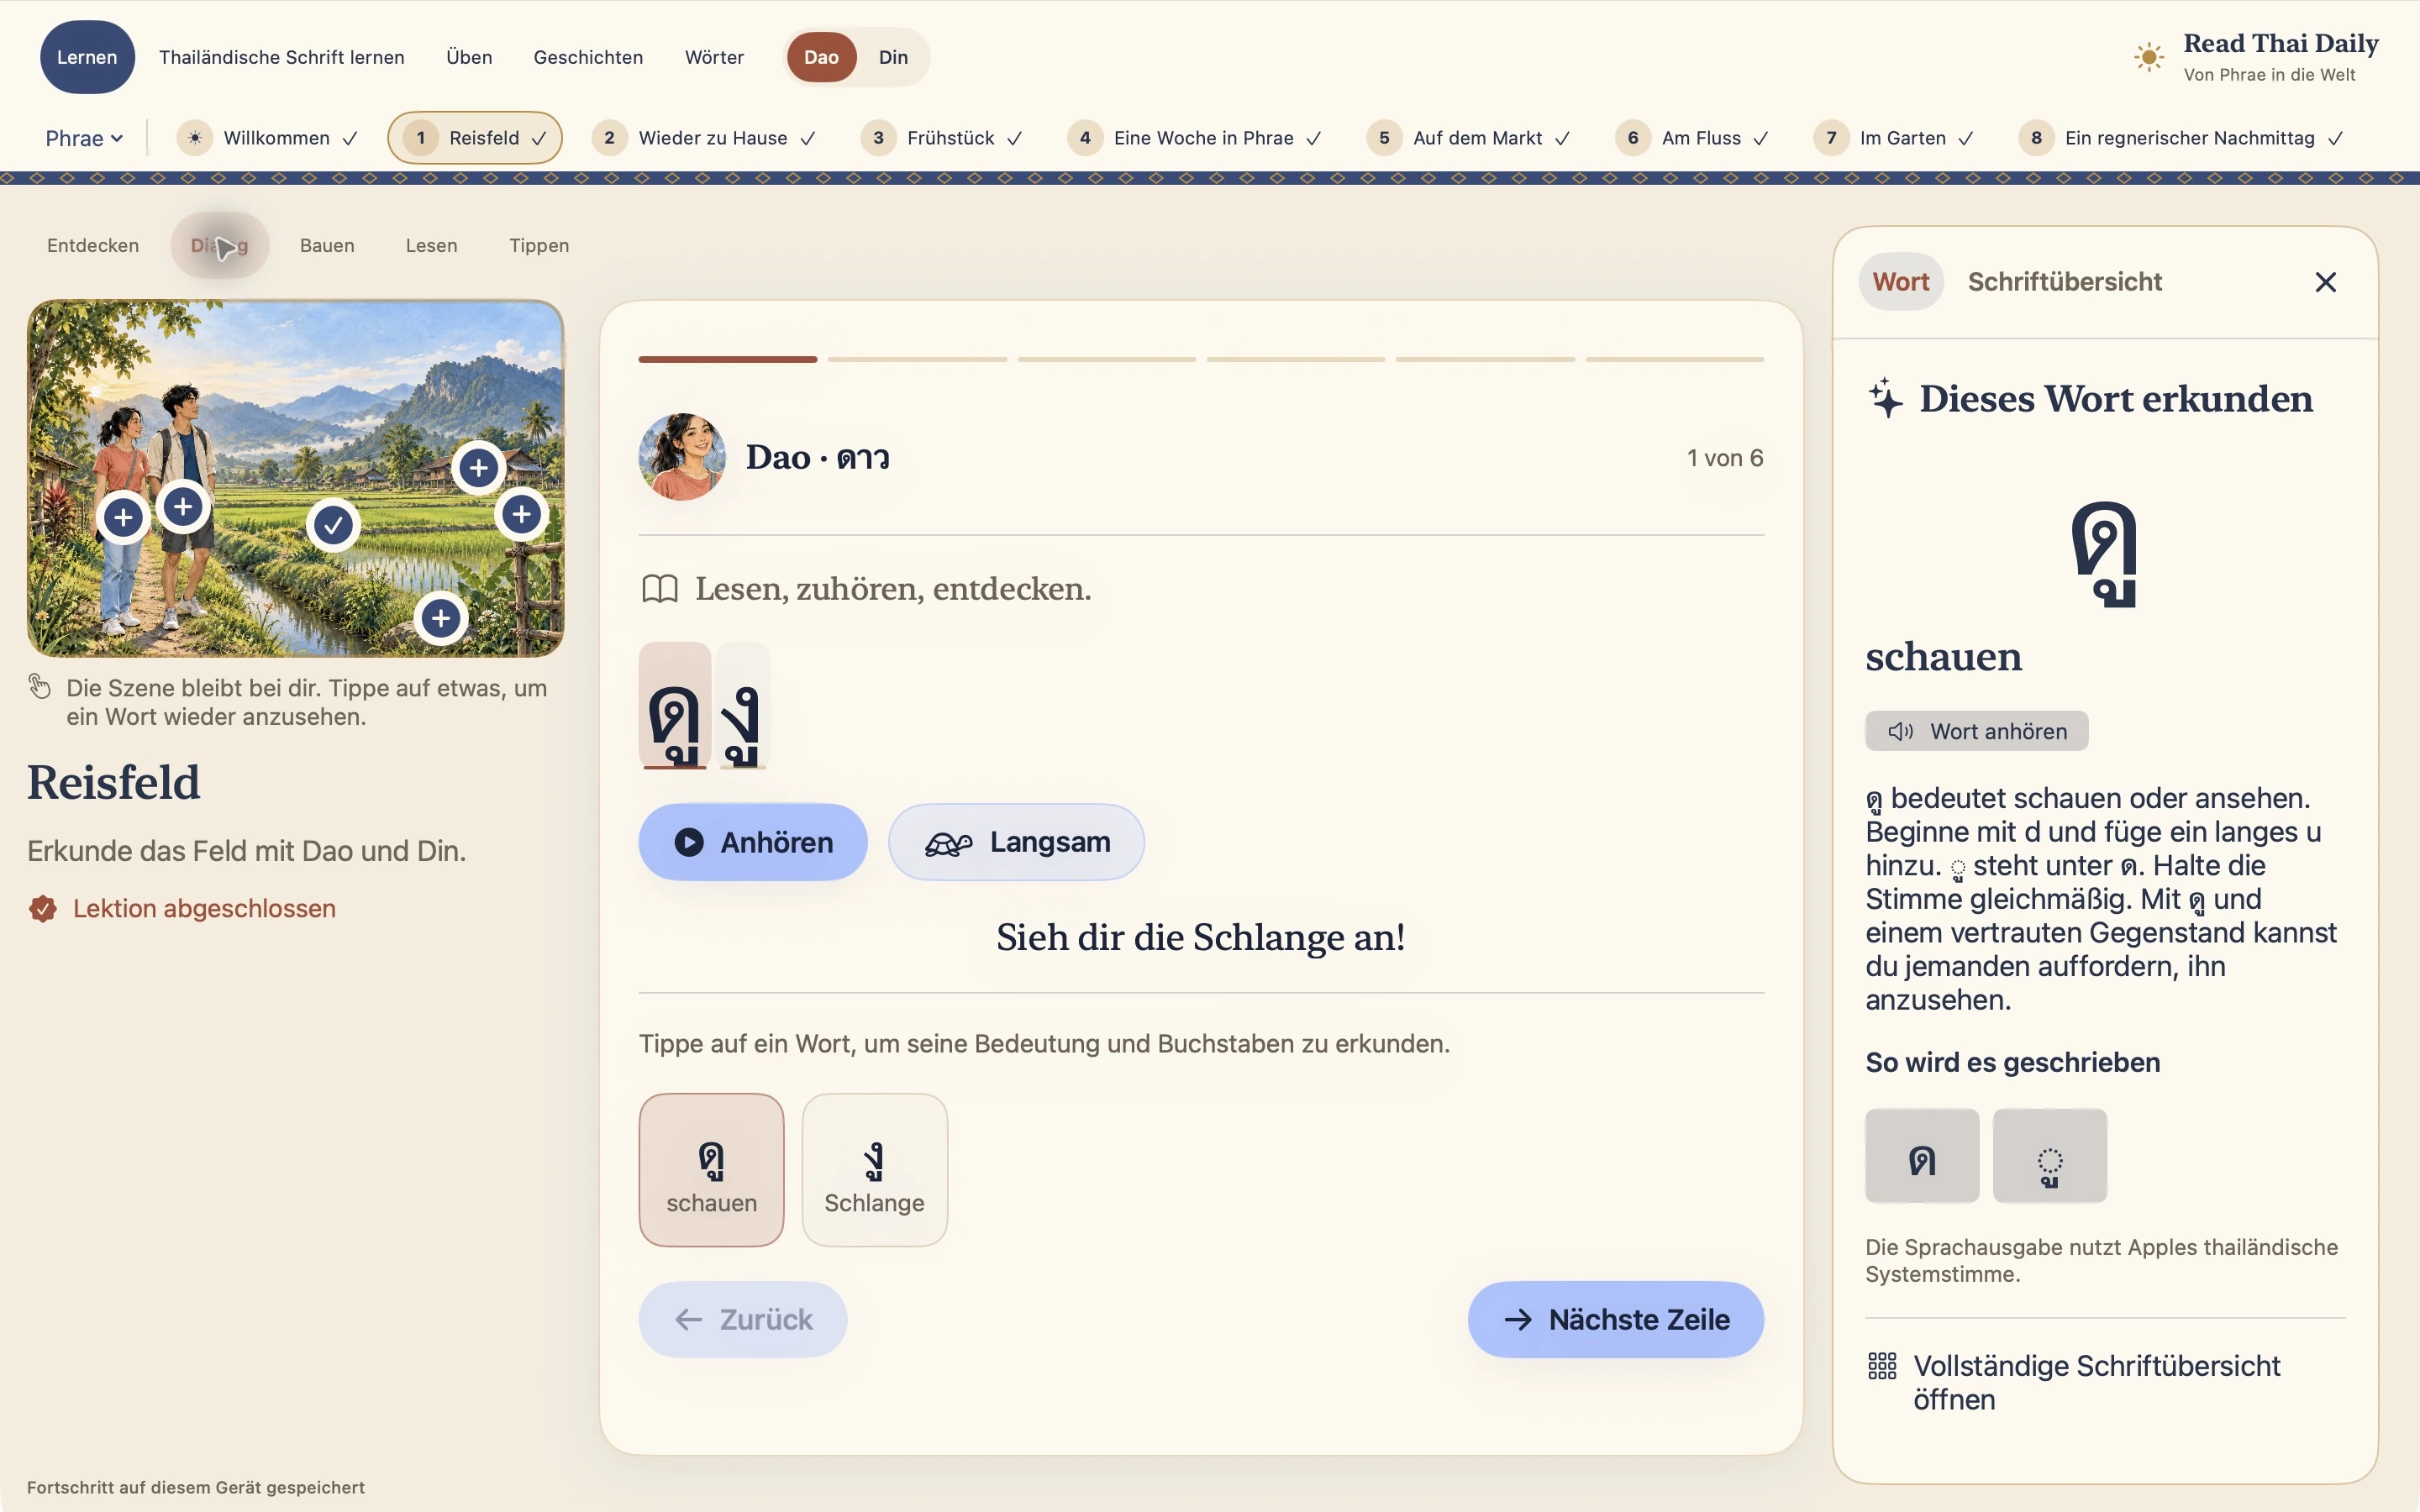Switch speaker to Din
Image resolution: width=2420 pixels, height=1512 pixels.
[893, 57]
